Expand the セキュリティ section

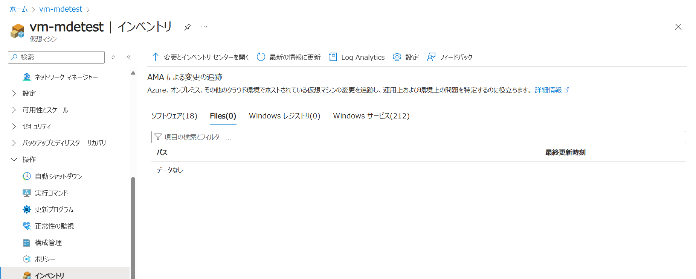[14, 126]
